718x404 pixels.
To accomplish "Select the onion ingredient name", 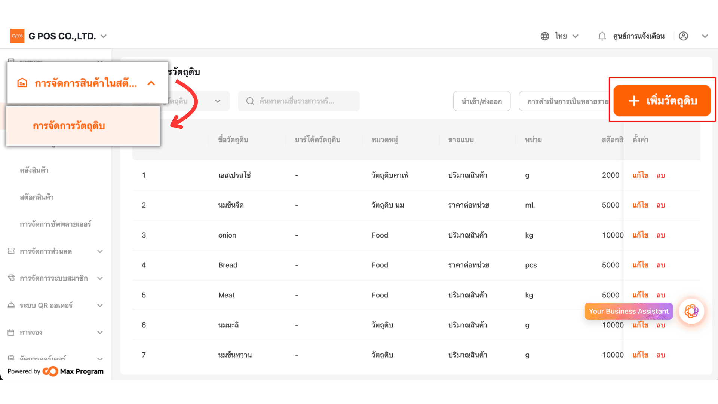I will 227,235.
